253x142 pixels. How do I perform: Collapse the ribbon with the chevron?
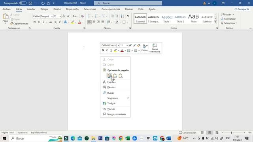click(250, 28)
